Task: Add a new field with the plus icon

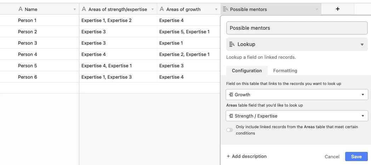Action: (337, 9)
